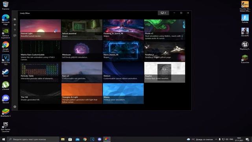The height and width of the screenshot is (142, 252).
Task: Open the help question mark icon
Action: pos(15,30)
